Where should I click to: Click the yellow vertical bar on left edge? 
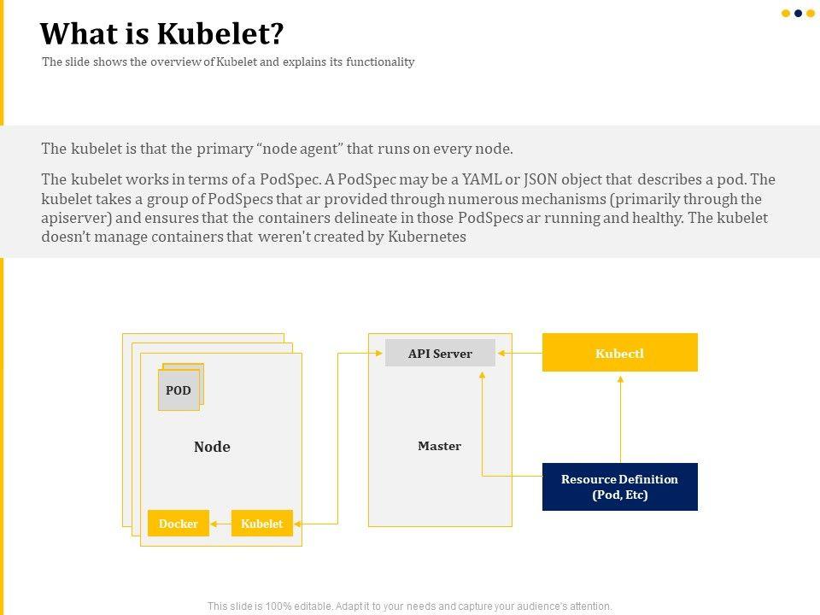[x=2, y=427]
